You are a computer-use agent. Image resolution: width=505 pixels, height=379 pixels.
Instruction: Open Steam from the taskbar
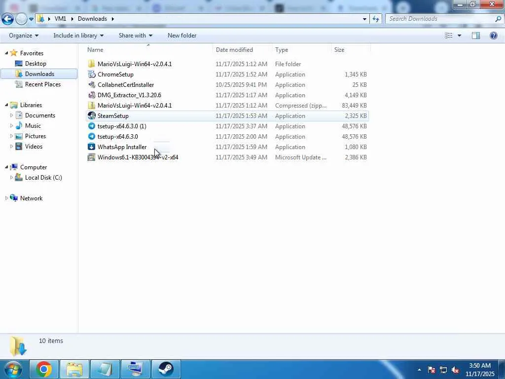point(166,369)
